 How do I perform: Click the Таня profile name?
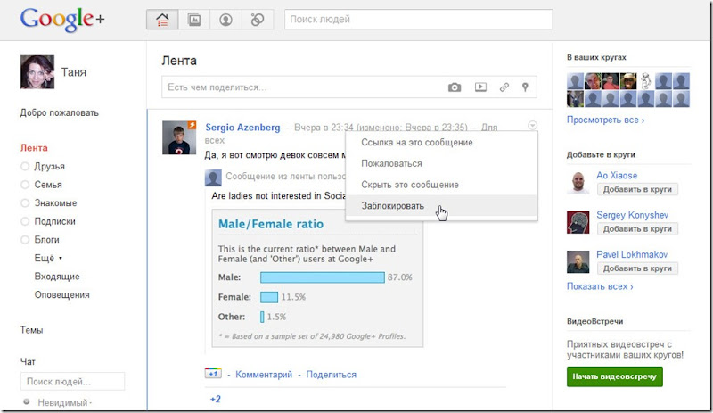pyautogui.click(x=74, y=72)
